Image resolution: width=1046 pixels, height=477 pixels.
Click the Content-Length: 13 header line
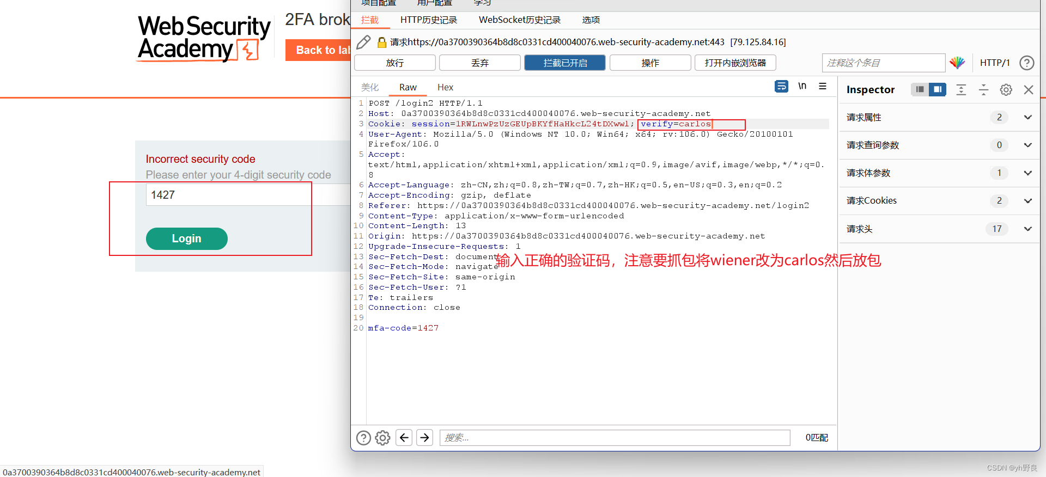(417, 226)
